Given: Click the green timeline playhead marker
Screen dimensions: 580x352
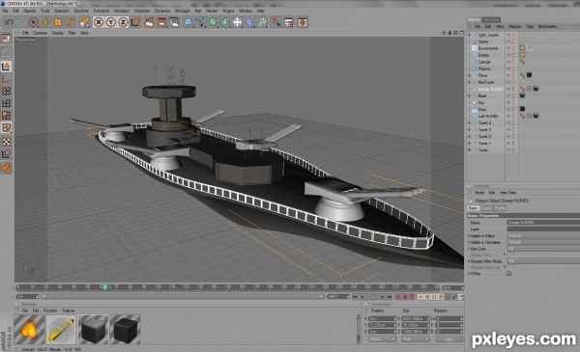Looking at the screenshot, I should [x=105, y=286].
